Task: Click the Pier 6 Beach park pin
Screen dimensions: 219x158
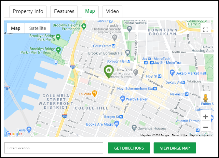Action: (58, 50)
